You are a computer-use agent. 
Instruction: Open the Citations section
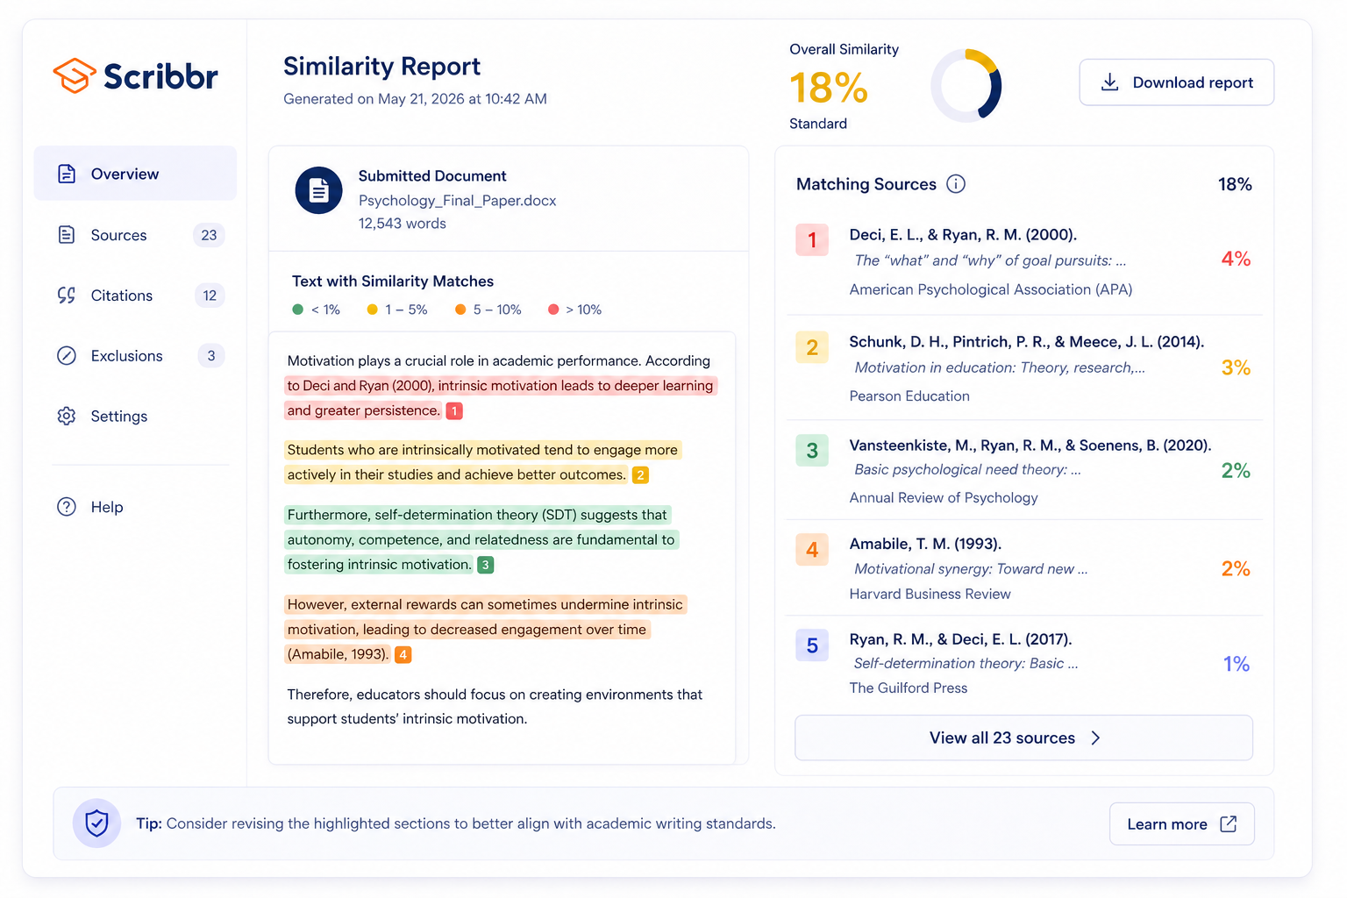coord(122,296)
